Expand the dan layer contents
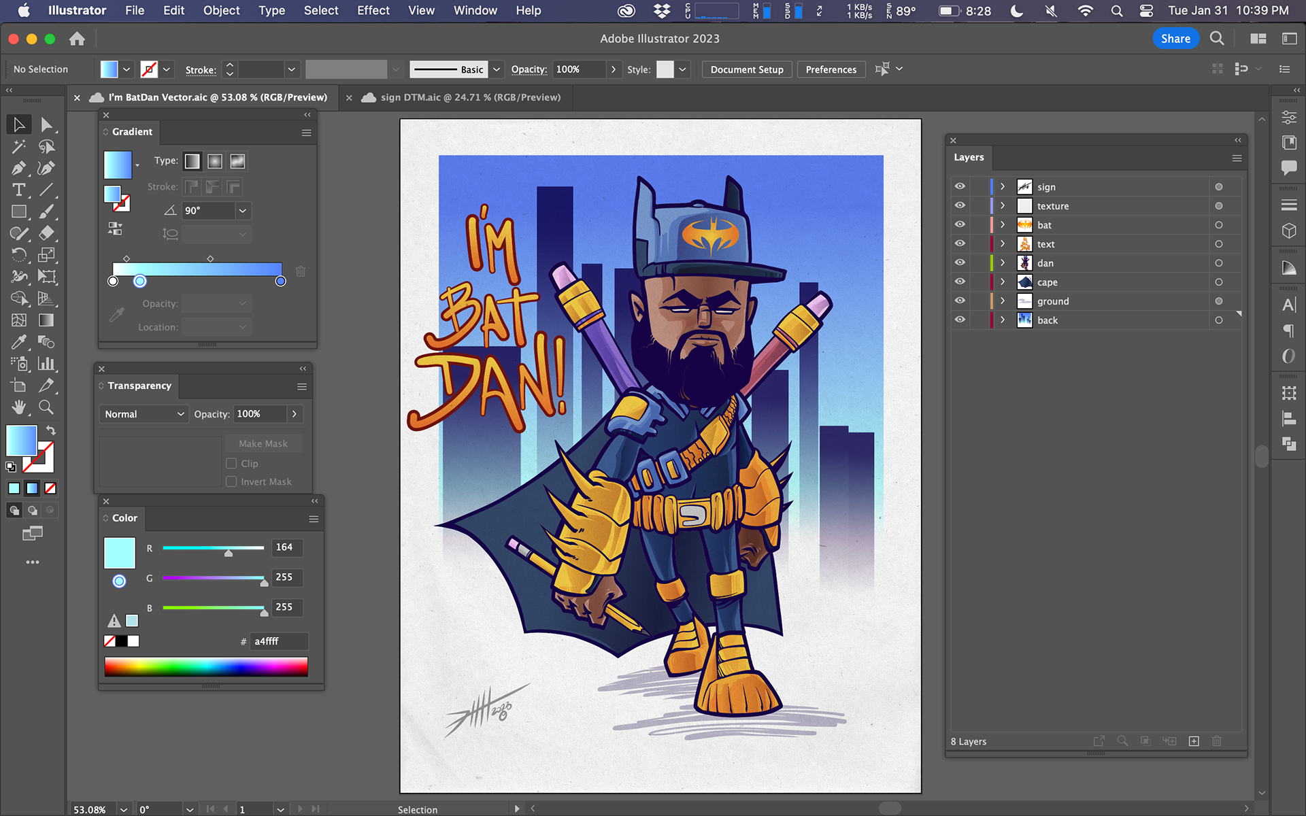The image size is (1306, 816). click(1003, 262)
